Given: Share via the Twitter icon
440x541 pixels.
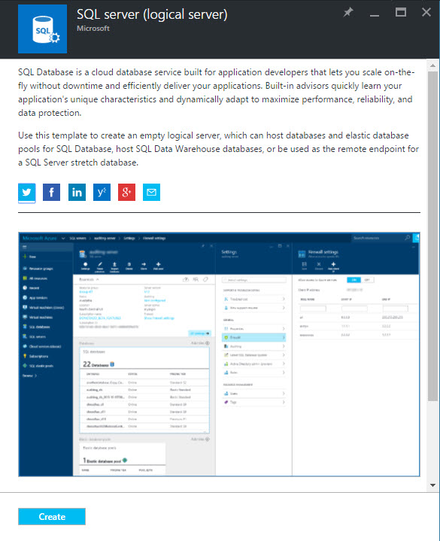Looking at the screenshot, I should click(27, 192).
